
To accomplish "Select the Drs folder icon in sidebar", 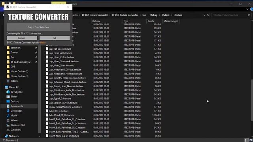I will point(8,57).
